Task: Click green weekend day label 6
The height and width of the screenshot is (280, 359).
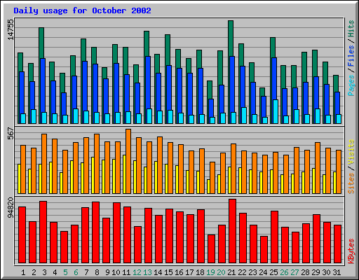Action: click(76, 272)
